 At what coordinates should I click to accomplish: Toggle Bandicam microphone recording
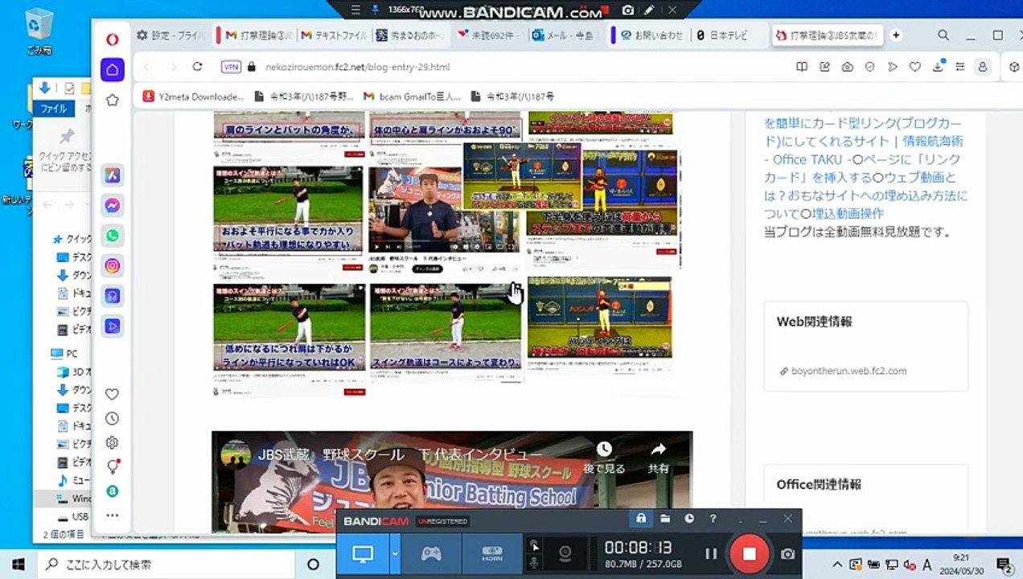(x=534, y=562)
